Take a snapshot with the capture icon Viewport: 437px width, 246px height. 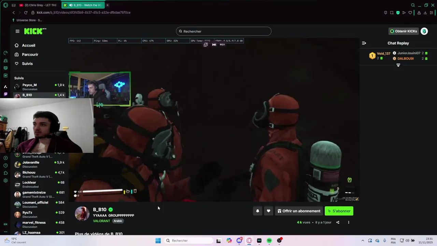pos(392,13)
